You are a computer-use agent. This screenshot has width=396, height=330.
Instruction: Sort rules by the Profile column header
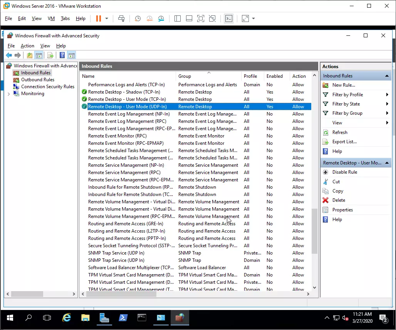click(253, 76)
